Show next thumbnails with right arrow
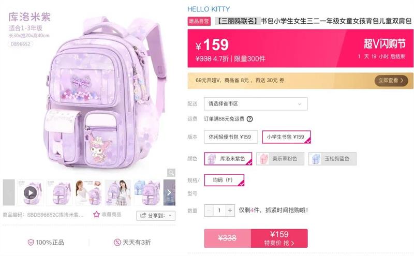The width and height of the screenshot is (414, 256). pyautogui.click(x=169, y=193)
